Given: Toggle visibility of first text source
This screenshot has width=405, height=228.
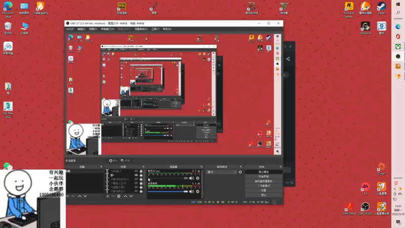Looking at the screenshot, I should tap(136, 171).
